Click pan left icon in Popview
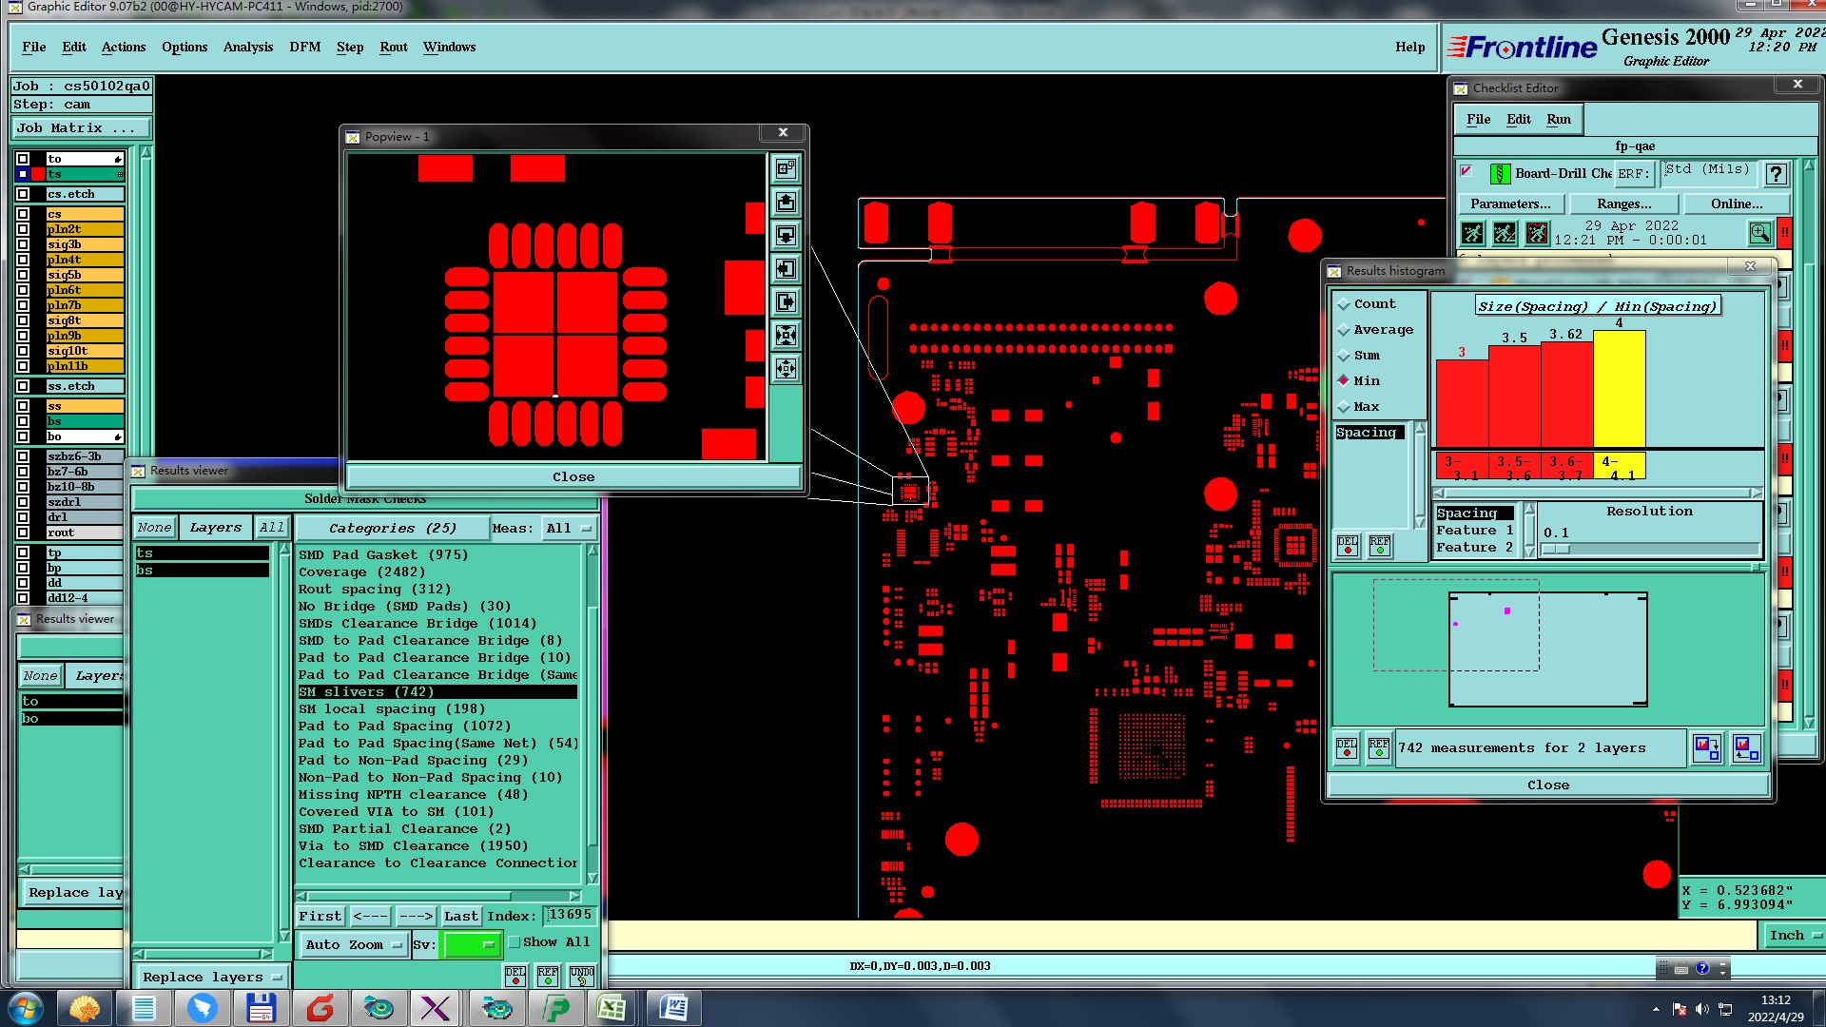Screen dimensions: 1826x1027 [x=786, y=269]
